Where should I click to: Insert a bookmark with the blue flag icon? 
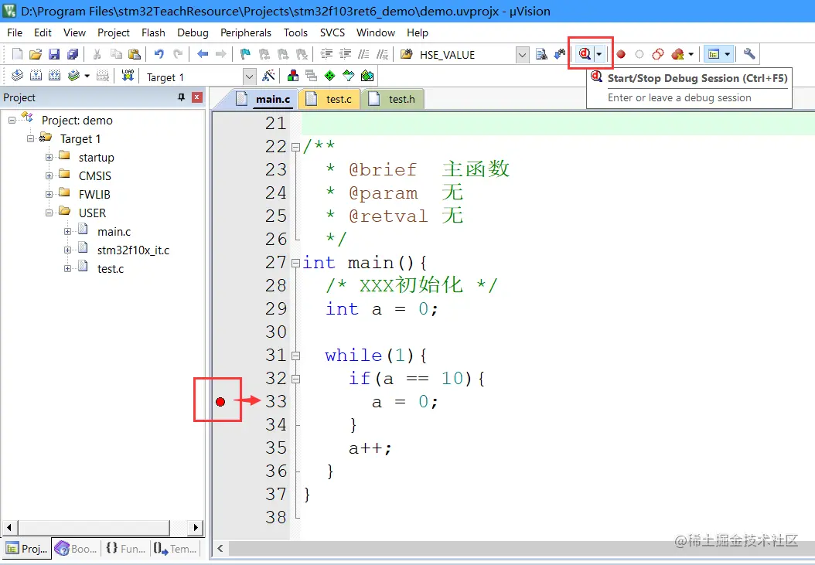click(x=245, y=54)
